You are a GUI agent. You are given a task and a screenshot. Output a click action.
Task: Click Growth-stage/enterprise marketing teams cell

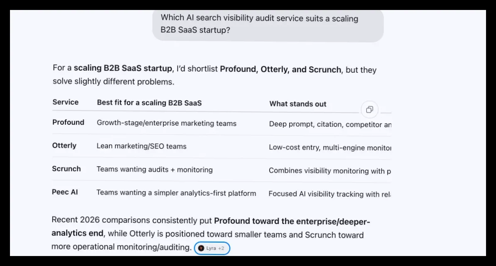click(167, 123)
